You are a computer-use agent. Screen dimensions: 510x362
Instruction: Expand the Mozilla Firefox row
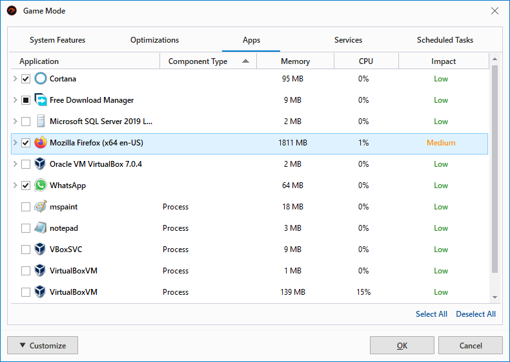point(15,143)
